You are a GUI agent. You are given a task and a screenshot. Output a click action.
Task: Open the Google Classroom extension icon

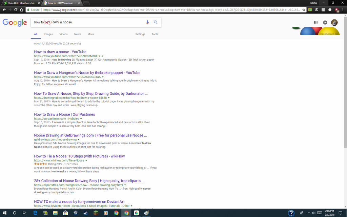pyautogui.click(x=310, y=10)
